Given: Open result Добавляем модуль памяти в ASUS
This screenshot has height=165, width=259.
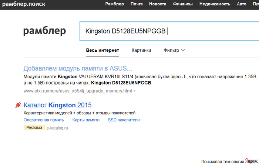Looking at the screenshot, I should tap(78, 68).
